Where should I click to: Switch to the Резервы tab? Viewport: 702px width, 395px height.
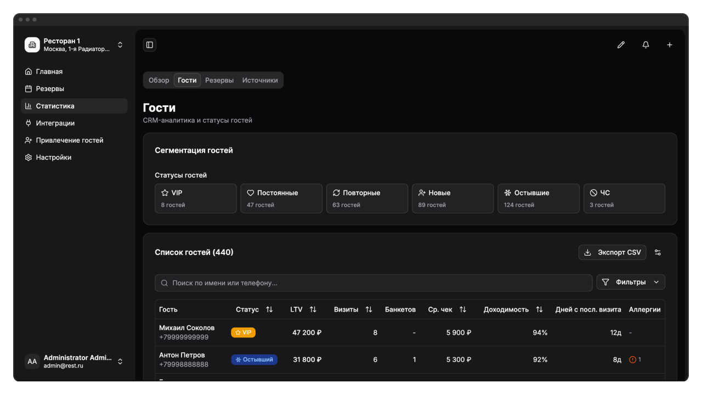click(219, 80)
